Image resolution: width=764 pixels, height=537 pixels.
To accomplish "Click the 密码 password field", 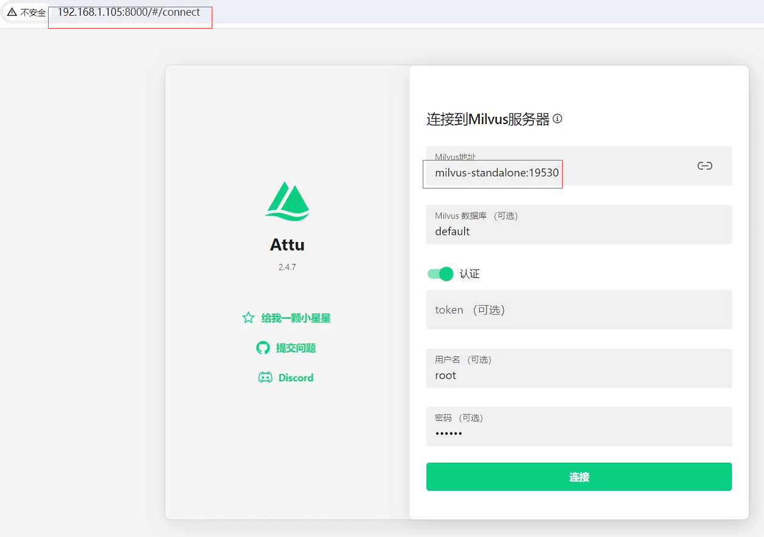I will pyautogui.click(x=579, y=426).
